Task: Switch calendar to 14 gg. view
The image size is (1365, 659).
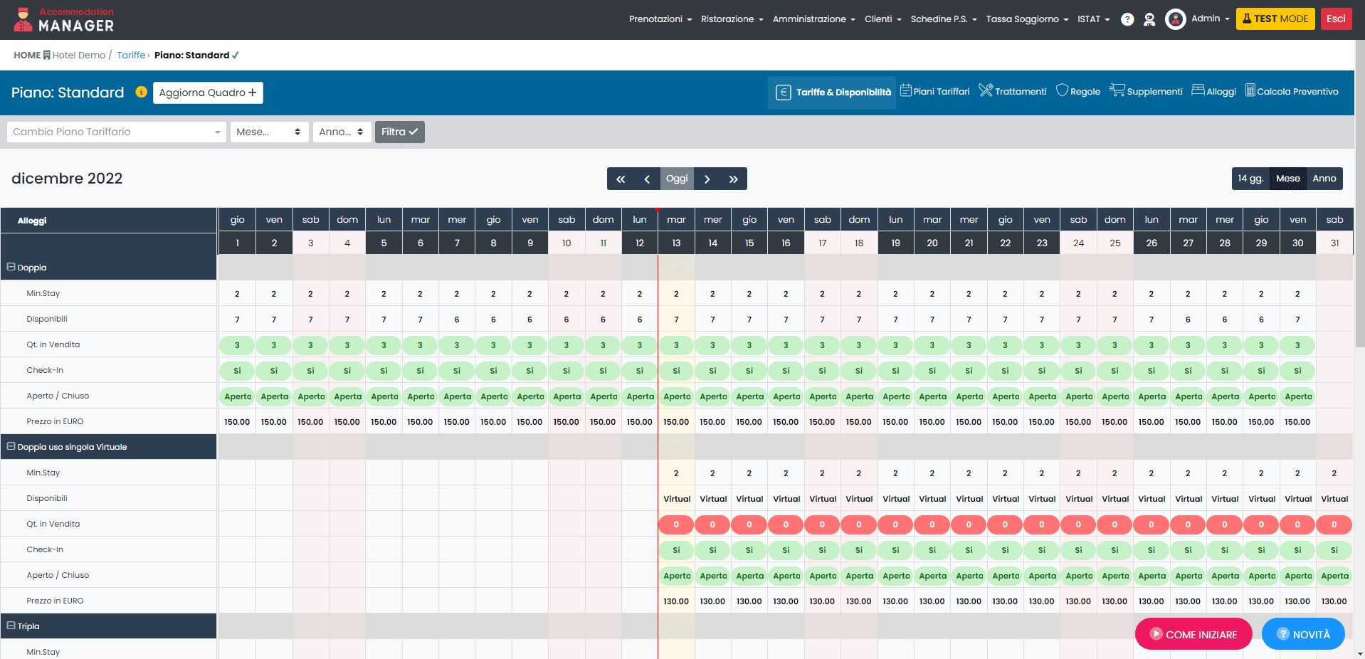Action: [1250, 179]
